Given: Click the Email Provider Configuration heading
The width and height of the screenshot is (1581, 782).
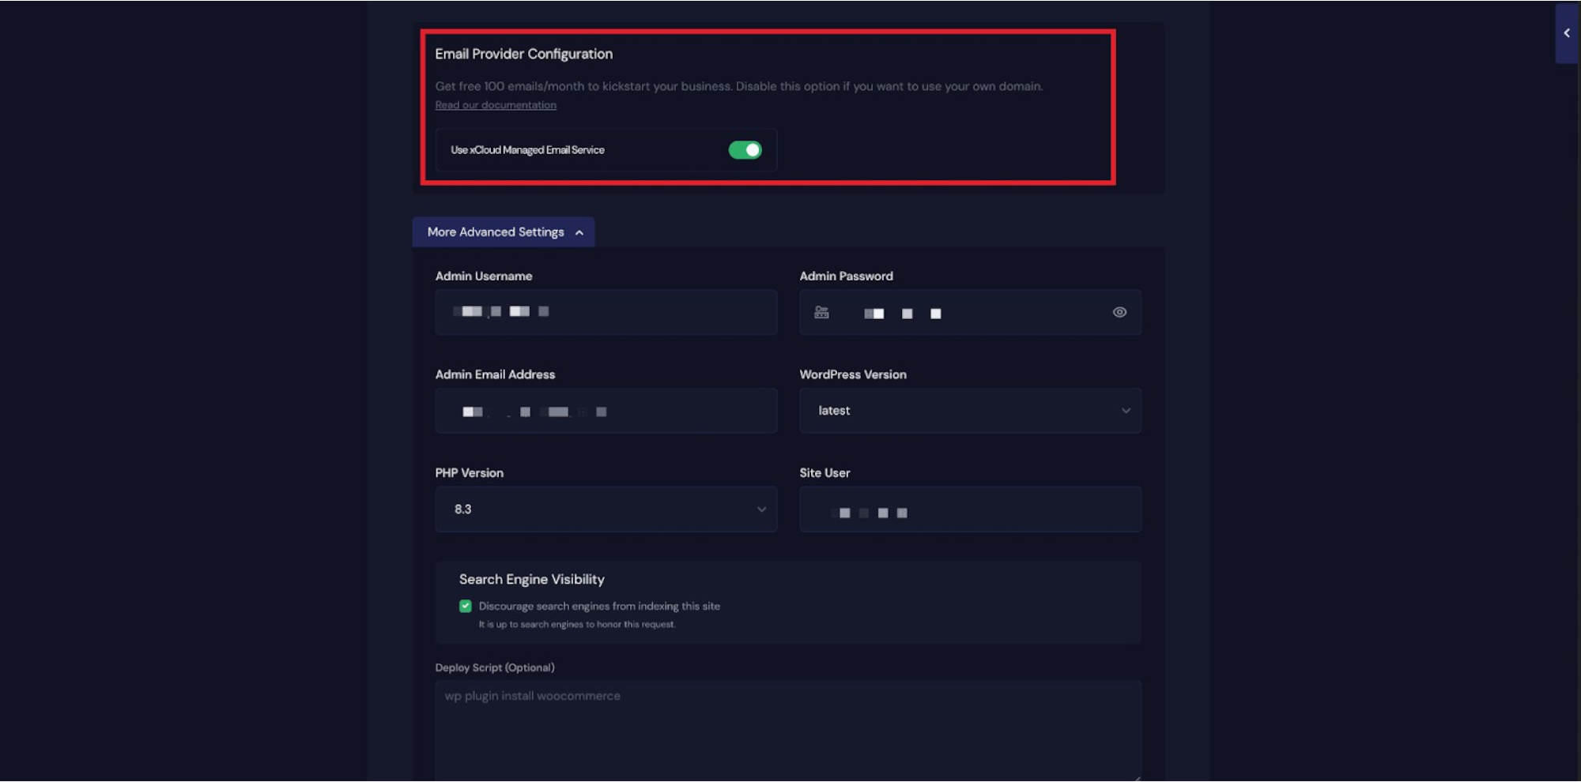Looking at the screenshot, I should [x=523, y=55].
